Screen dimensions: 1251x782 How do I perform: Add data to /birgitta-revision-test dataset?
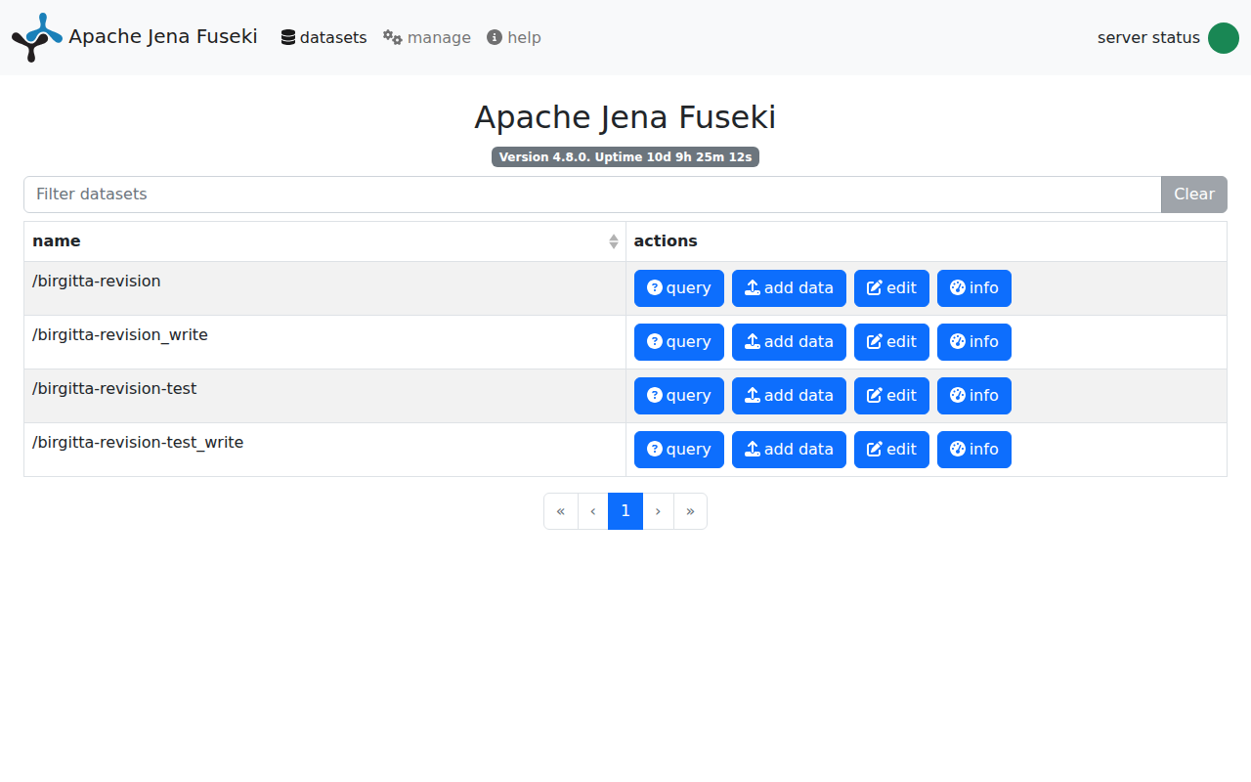coord(788,396)
